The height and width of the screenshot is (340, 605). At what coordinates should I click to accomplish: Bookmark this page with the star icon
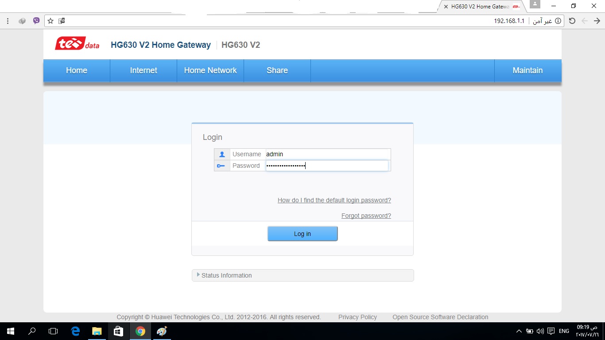point(50,21)
